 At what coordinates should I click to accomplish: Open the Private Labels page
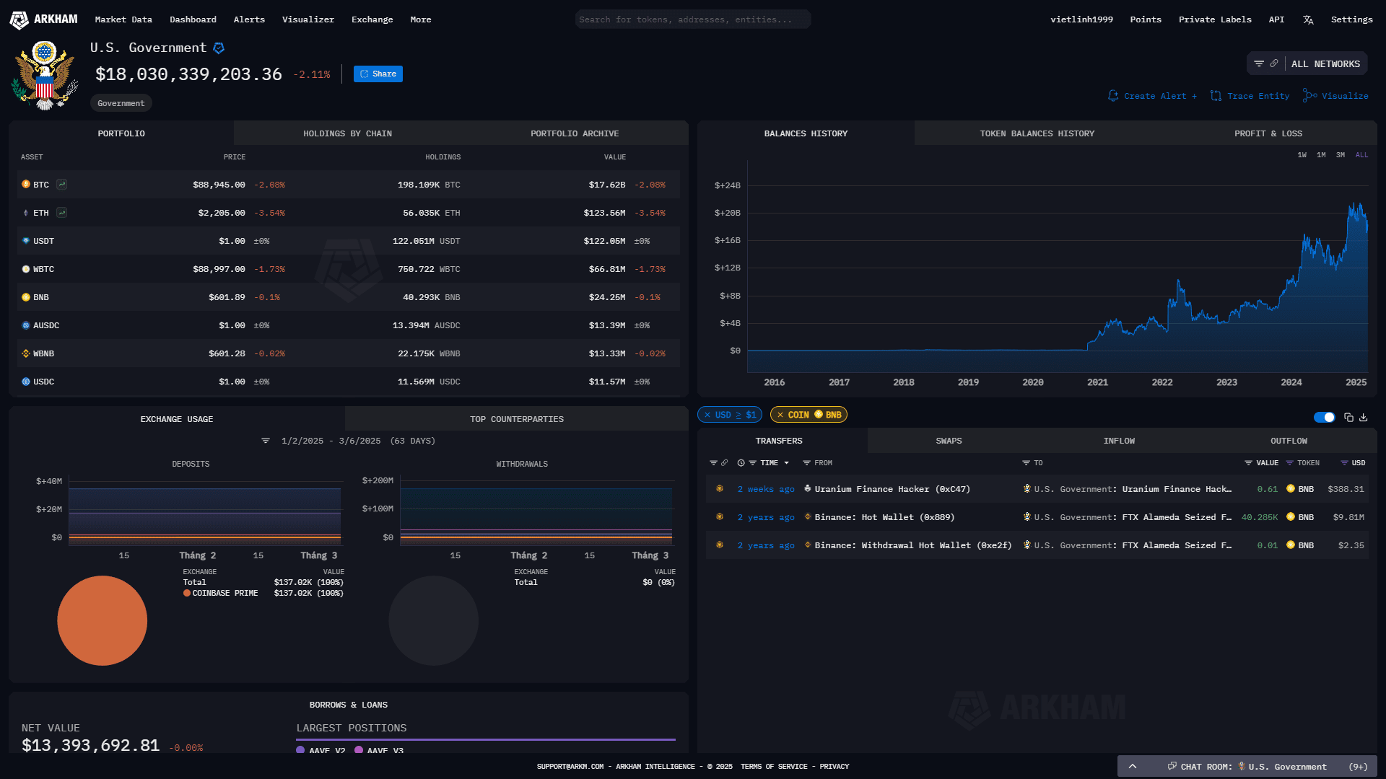pos(1215,20)
